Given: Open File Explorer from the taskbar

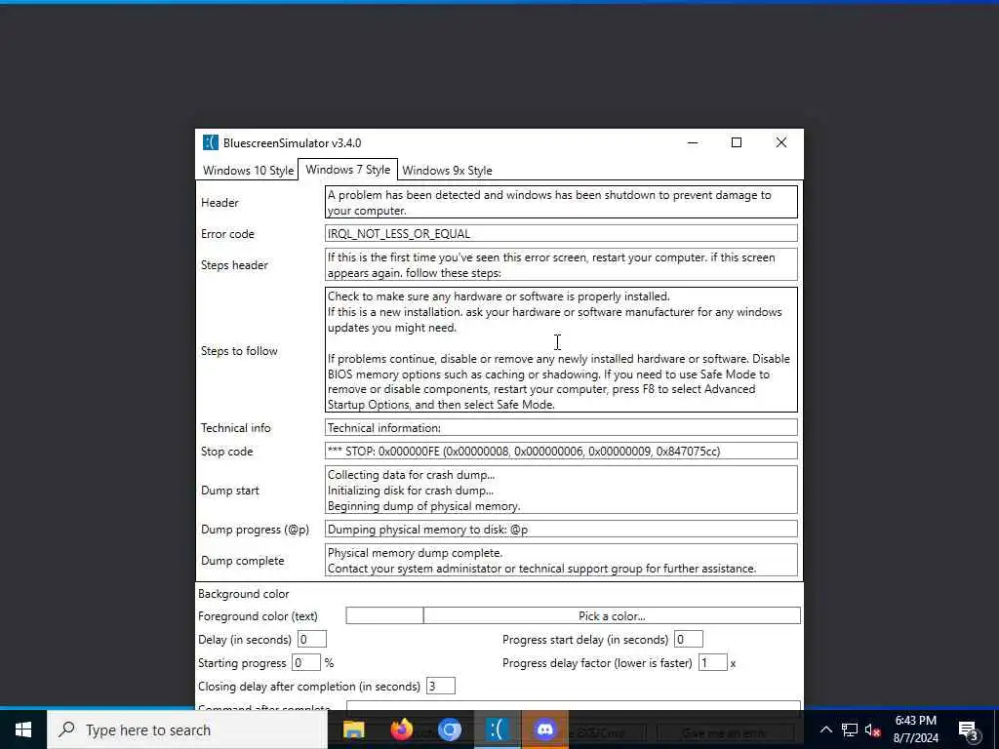Looking at the screenshot, I should [x=353, y=729].
